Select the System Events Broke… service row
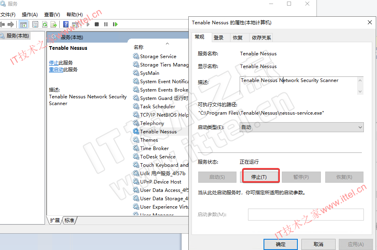Image resolution: width=377 pixels, height=250 pixels. 161,90
